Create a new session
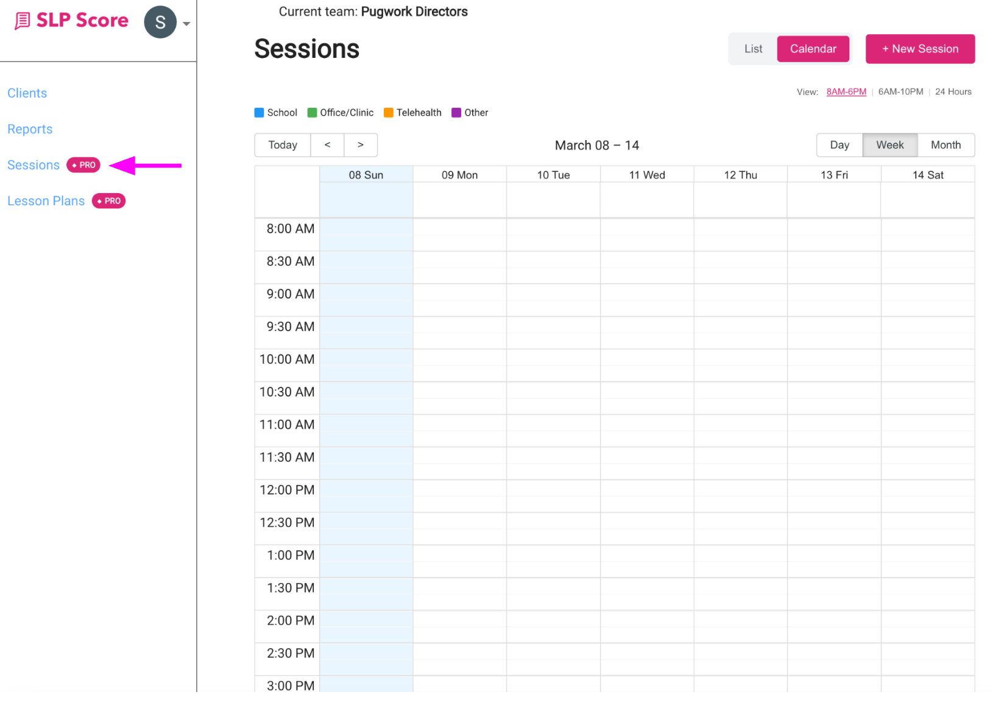This screenshot has width=993, height=703. 920,49
